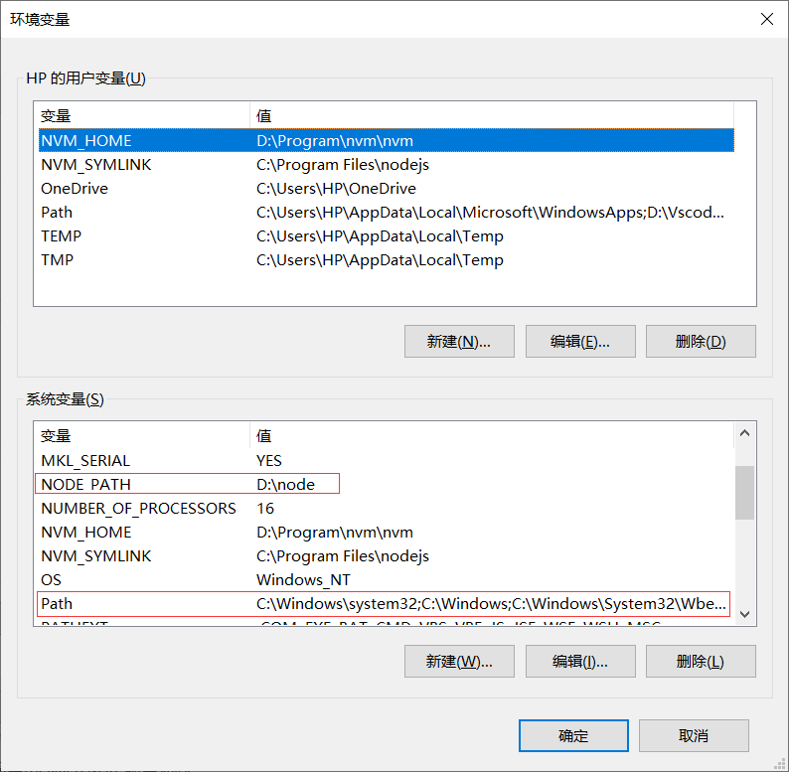789x772 pixels.
Task: Select NUMBER_OF_PROCESSORS system variable
Action: click(138, 509)
